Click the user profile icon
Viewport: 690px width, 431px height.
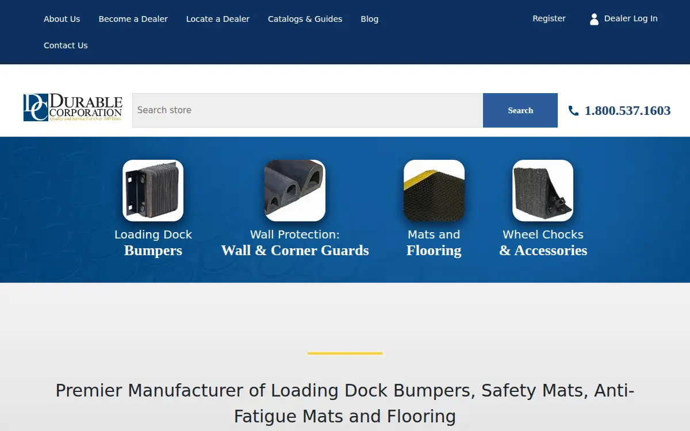[594, 19]
